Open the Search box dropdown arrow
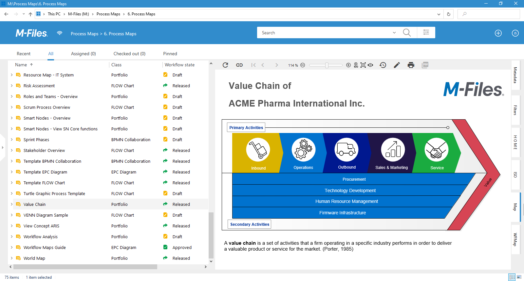 (x=394, y=33)
